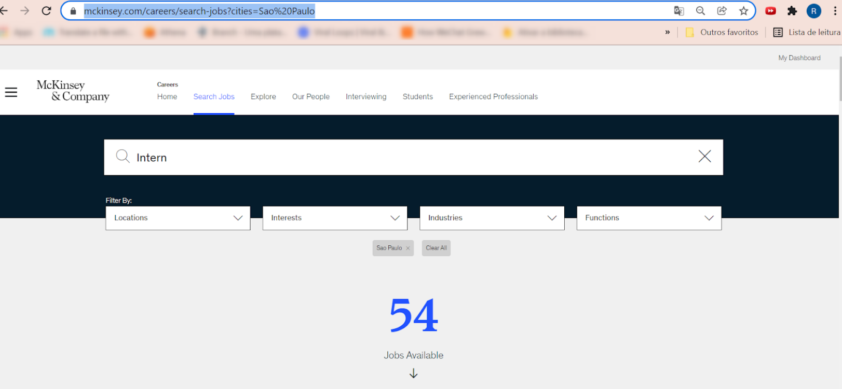Remove the Sao Paulo filter chip
This screenshot has width=842, height=389.
point(408,248)
